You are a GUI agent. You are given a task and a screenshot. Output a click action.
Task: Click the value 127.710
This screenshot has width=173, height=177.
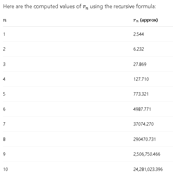pyautogui.click(x=141, y=79)
